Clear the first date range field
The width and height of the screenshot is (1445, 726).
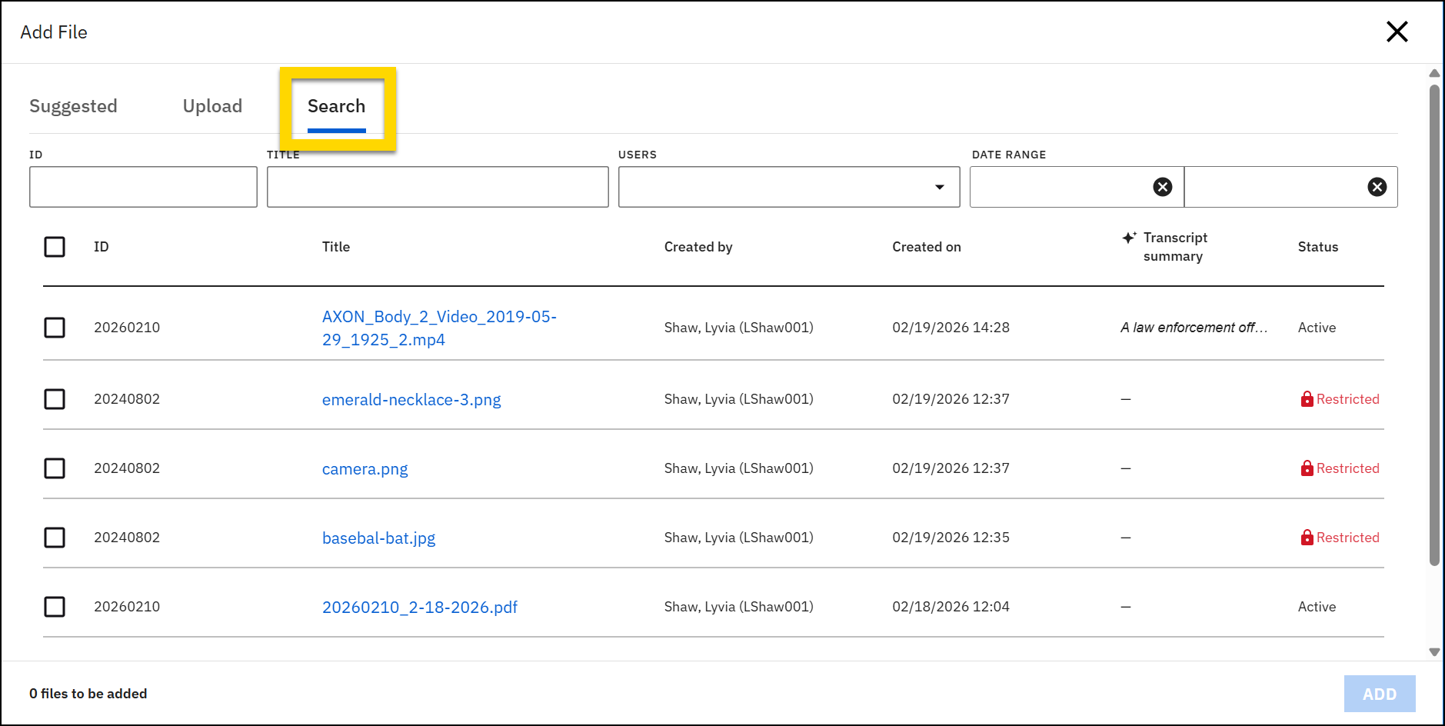point(1163,186)
